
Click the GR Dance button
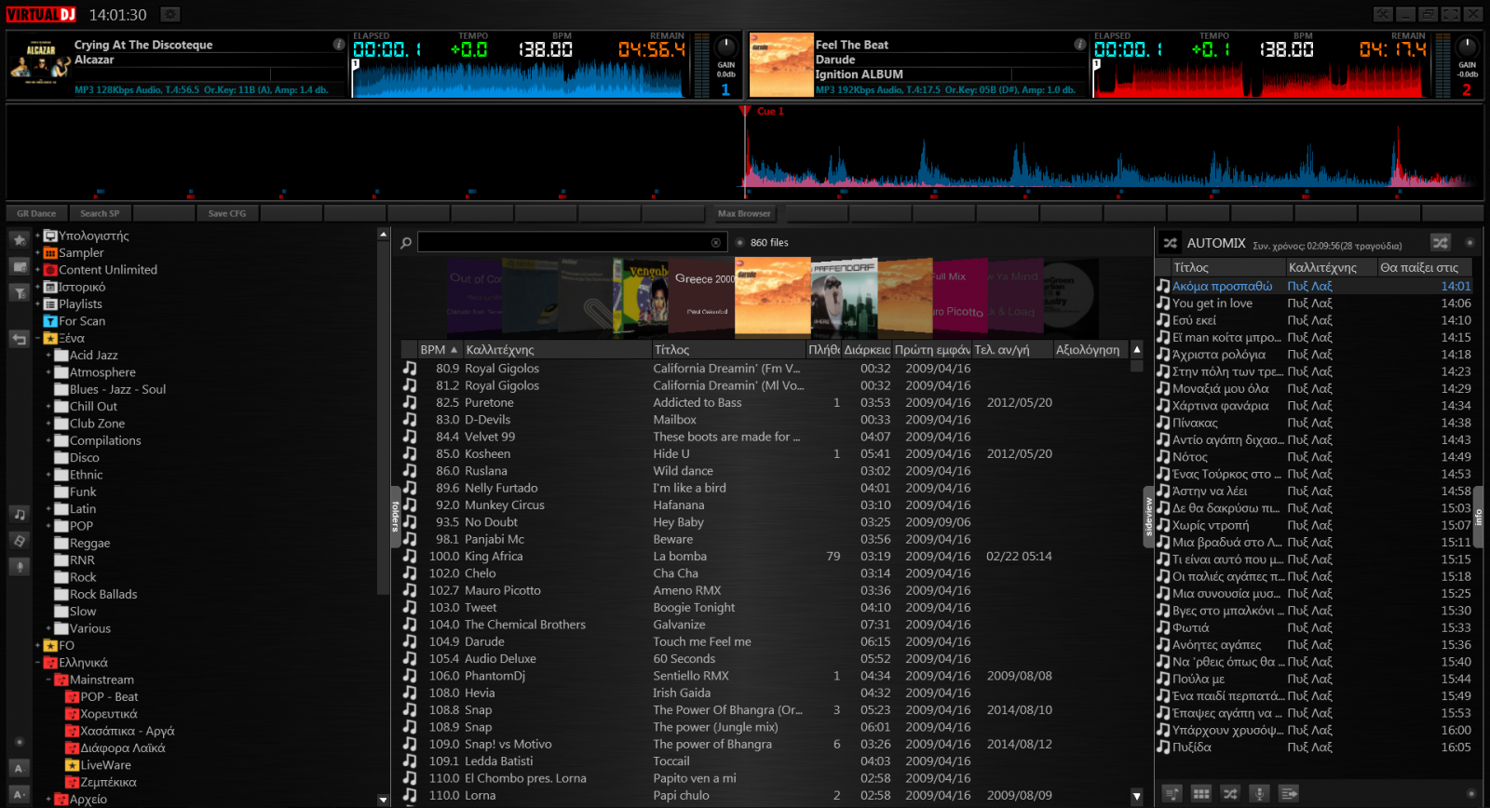36,214
